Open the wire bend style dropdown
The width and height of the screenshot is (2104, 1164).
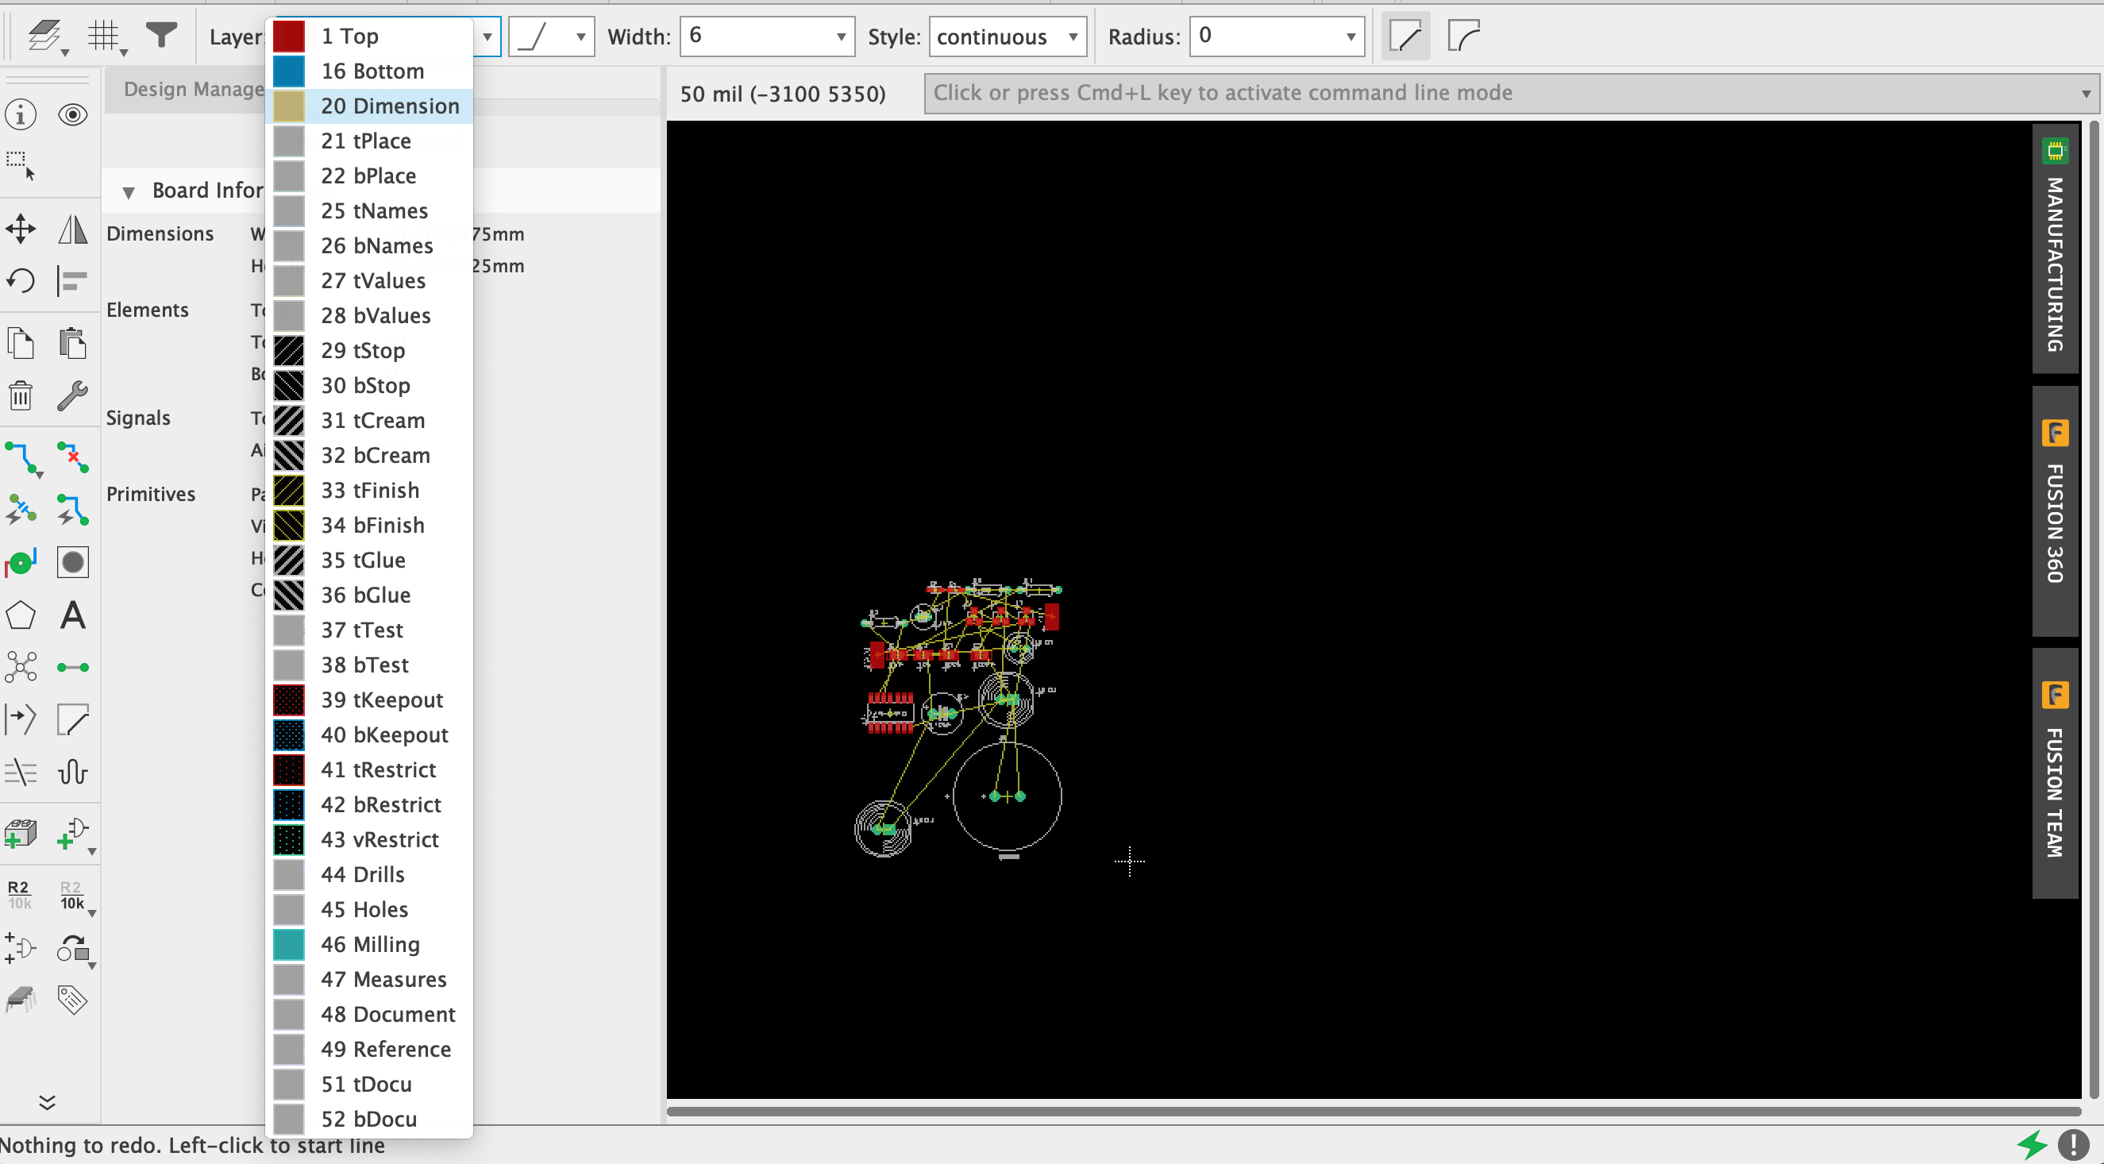551,37
